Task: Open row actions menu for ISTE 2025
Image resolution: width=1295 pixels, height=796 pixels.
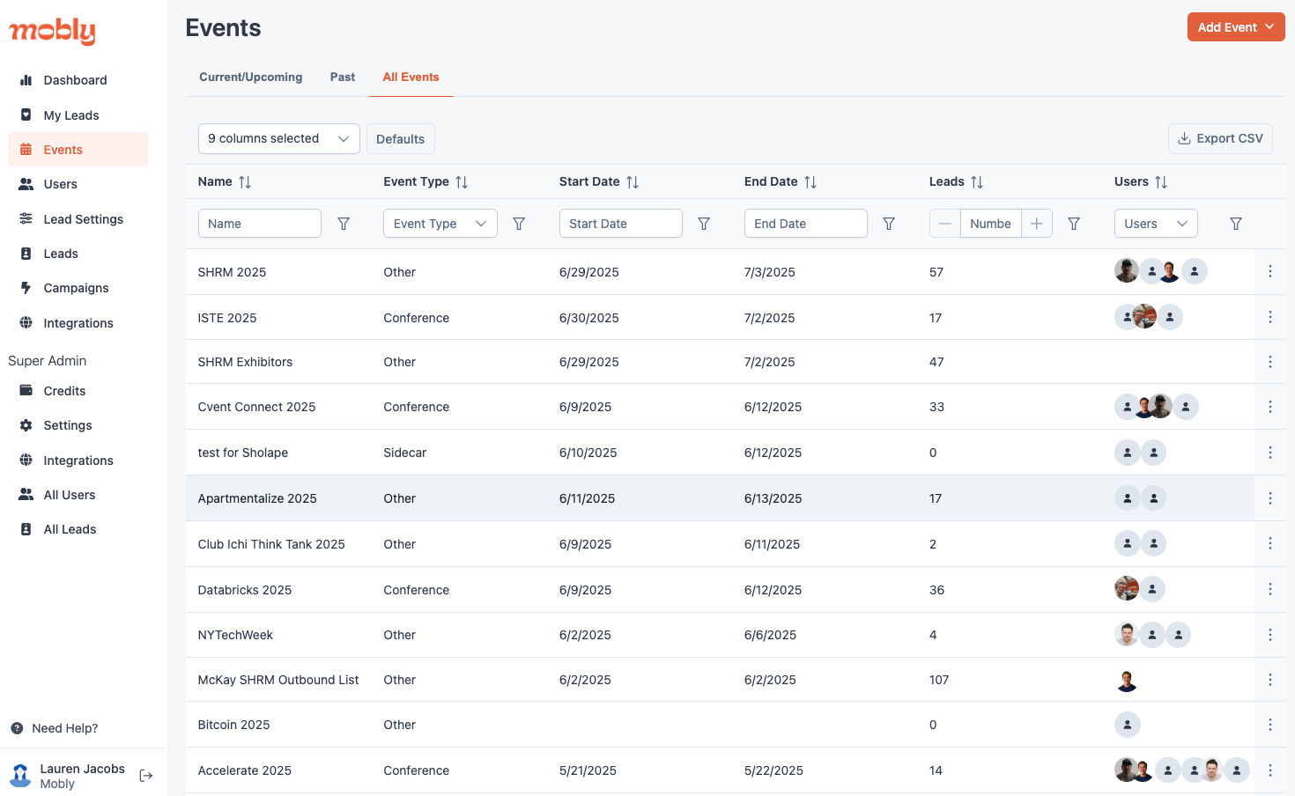Action: click(1270, 317)
